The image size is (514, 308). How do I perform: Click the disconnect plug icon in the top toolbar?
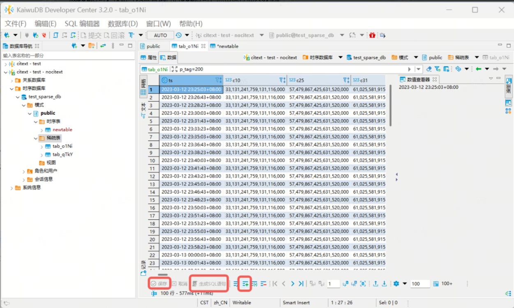click(43, 35)
